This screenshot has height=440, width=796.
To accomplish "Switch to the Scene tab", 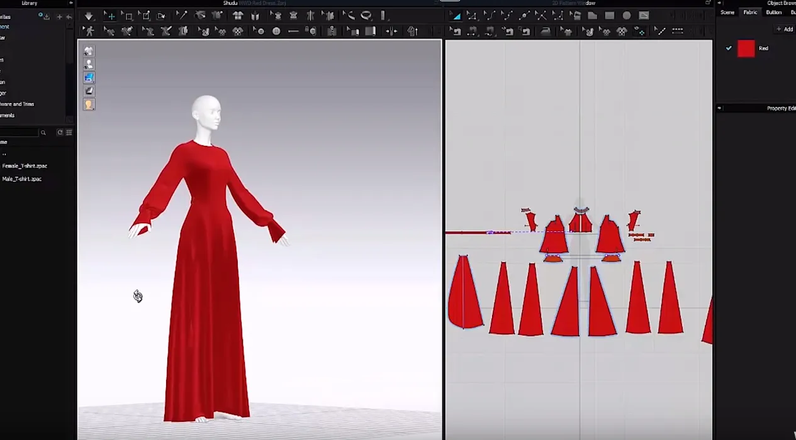I will [x=727, y=13].
